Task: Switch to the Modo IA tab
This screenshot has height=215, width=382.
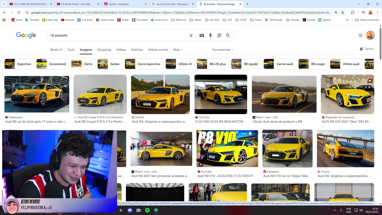Action: point(56,50)
